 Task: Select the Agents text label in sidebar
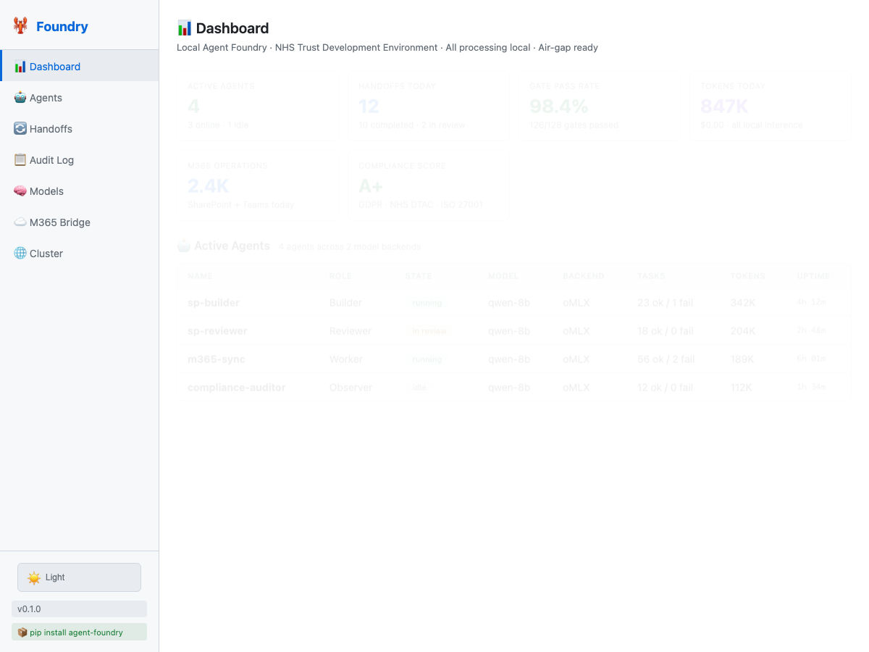point(46,98)
